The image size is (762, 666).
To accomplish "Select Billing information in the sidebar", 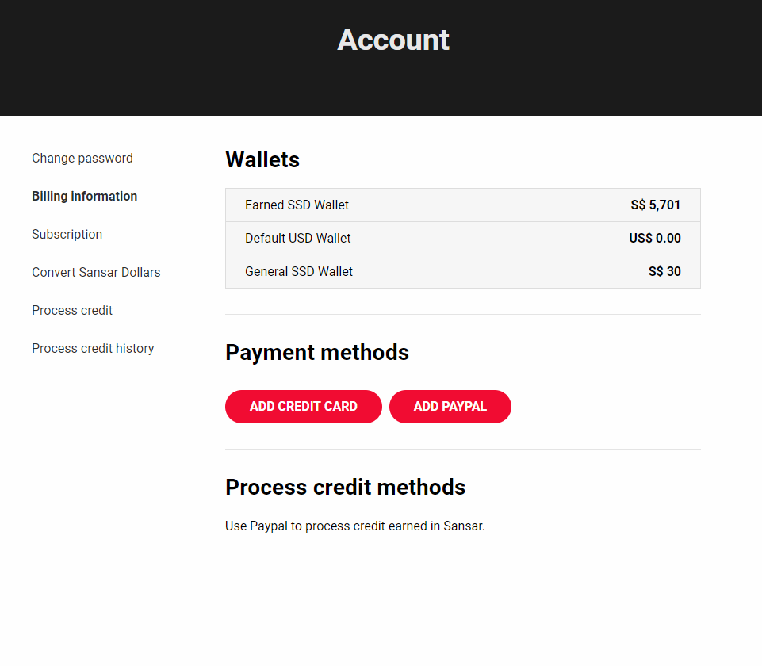I will 85,197.
